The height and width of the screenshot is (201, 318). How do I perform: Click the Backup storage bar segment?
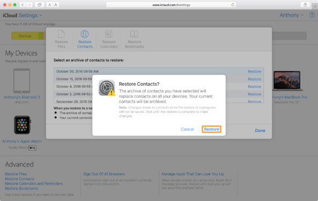[25, 36]
